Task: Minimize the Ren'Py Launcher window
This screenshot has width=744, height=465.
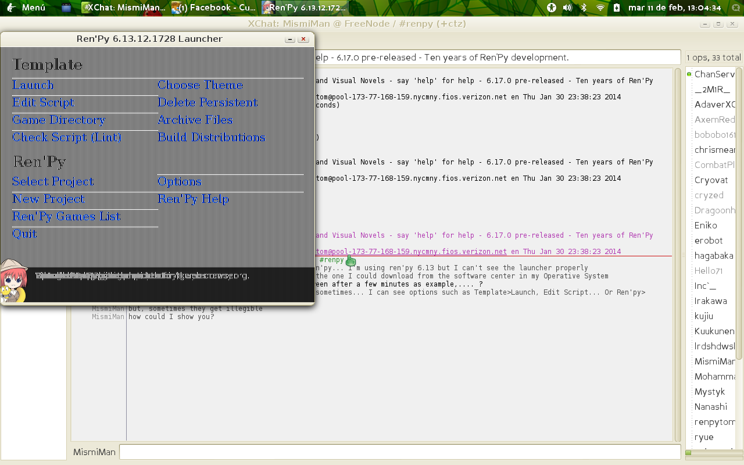Action: click(x=289, y=39)
